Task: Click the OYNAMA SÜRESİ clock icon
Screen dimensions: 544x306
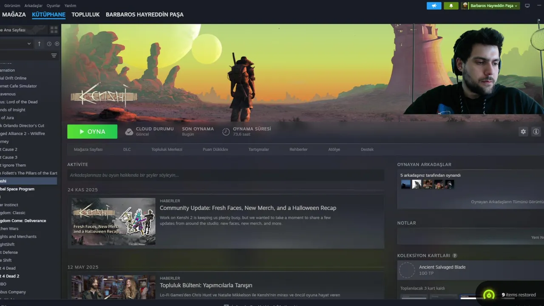Action: [226, 132]
